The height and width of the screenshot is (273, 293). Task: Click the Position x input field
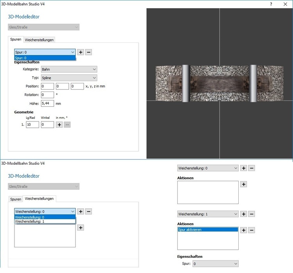pyautogui.click(x=47, y=86)
